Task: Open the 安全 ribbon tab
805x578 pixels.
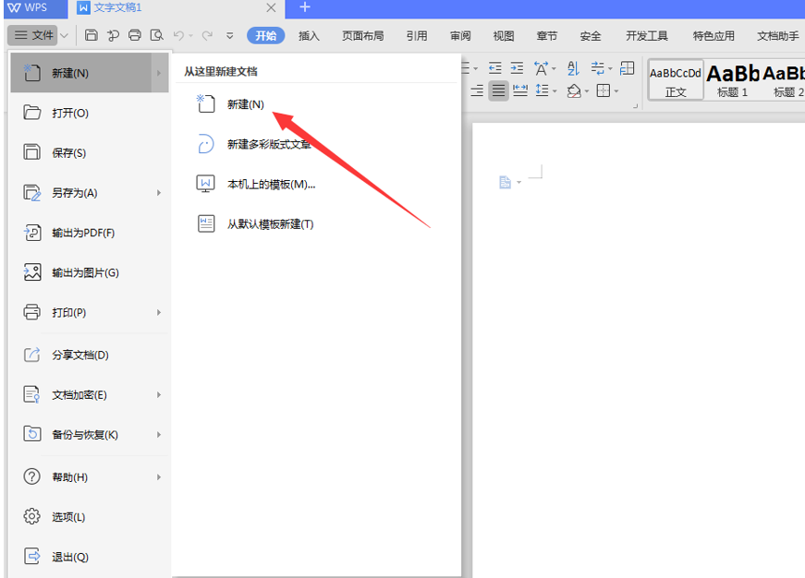Action: tap(590, 35)
